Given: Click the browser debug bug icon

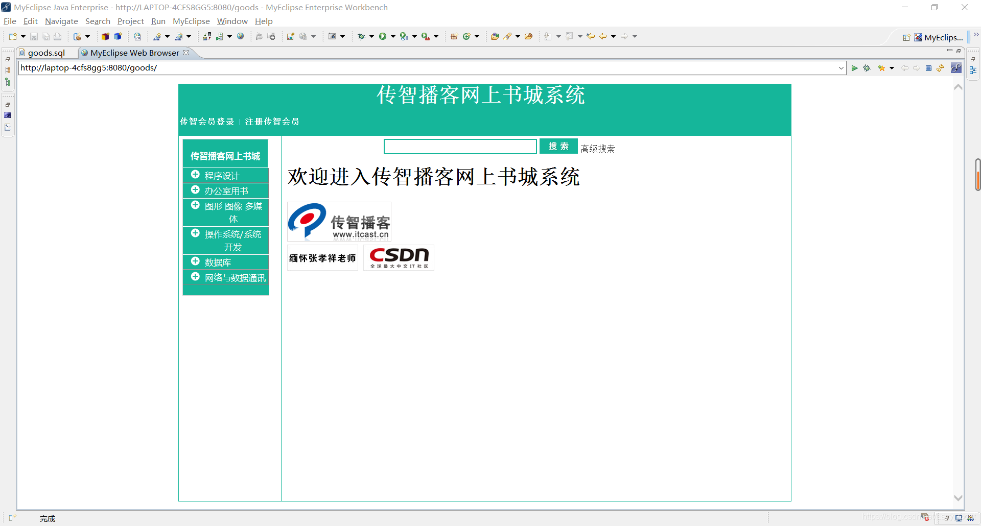Looking at the screenshot, I should [x=867, y=68].
